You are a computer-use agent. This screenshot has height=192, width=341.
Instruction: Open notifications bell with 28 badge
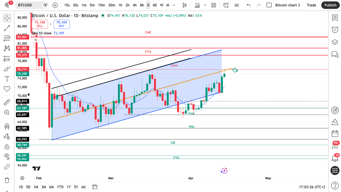click(335, 158)
